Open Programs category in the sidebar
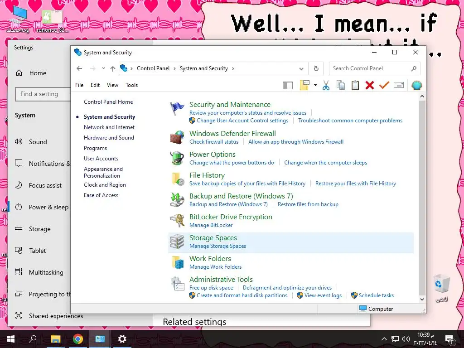The width and height of the screenshot is (464, 348). [95, 148]
